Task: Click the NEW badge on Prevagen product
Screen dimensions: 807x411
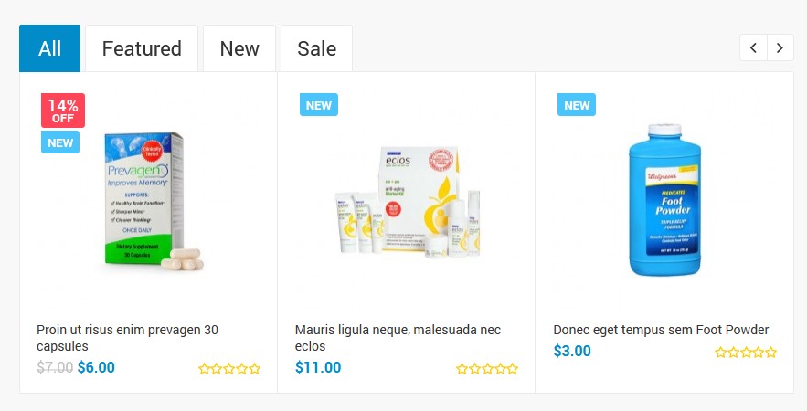Action: (x=60, y=142)
